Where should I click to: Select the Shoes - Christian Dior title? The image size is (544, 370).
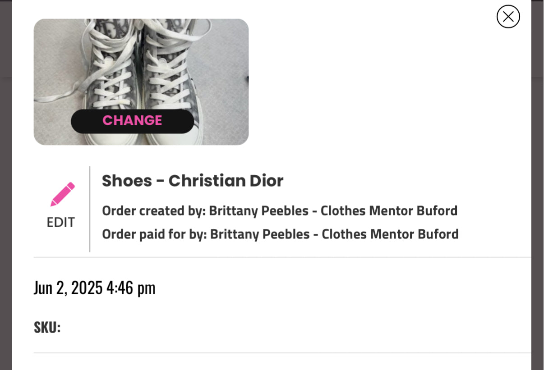coord(193,181)
